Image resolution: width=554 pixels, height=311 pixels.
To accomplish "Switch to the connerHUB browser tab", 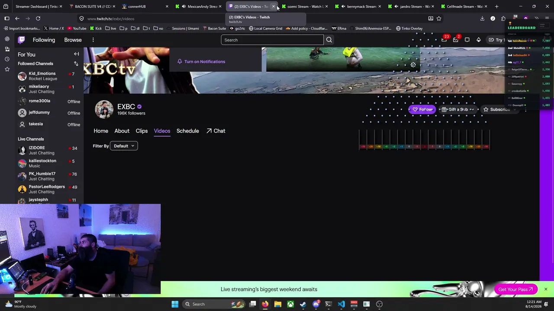I will pos(145,6).
